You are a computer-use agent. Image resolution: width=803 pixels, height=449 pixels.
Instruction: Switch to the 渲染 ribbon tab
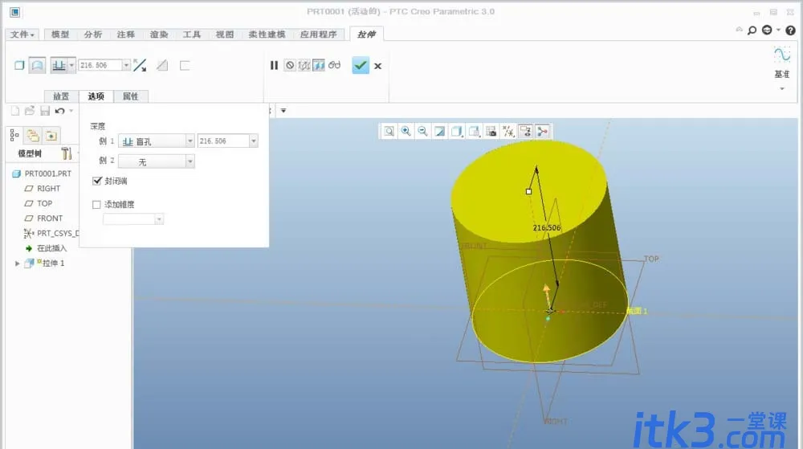[159, 35]
